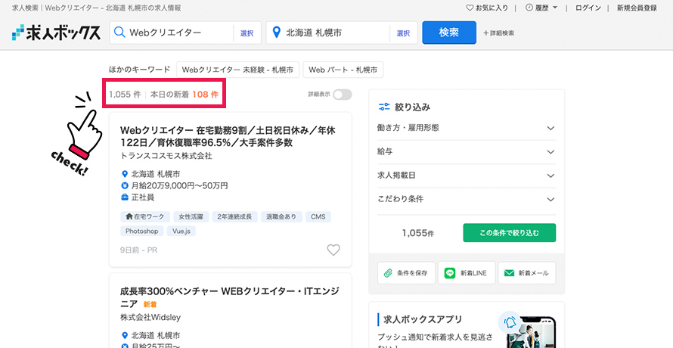Open the 履歴 dropdown arrow

point(555,8)
